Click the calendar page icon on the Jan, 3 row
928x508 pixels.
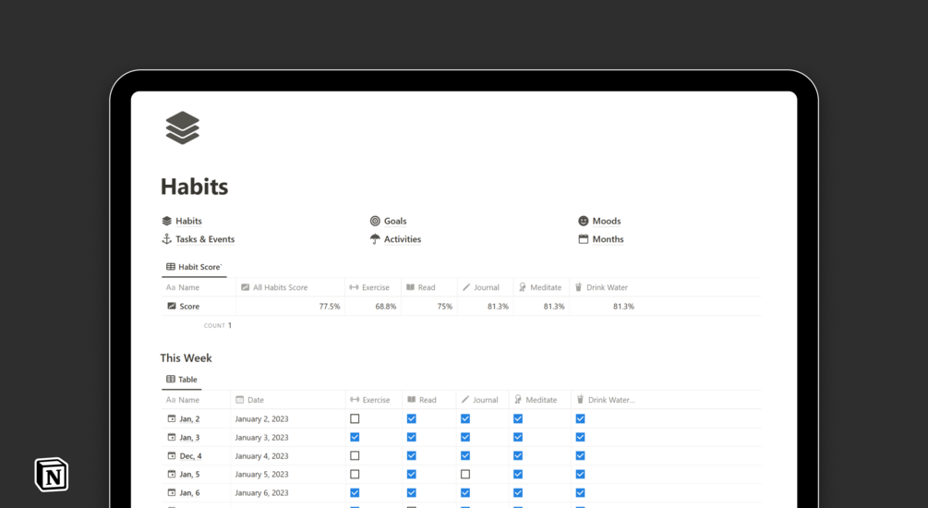pos(172,437)
